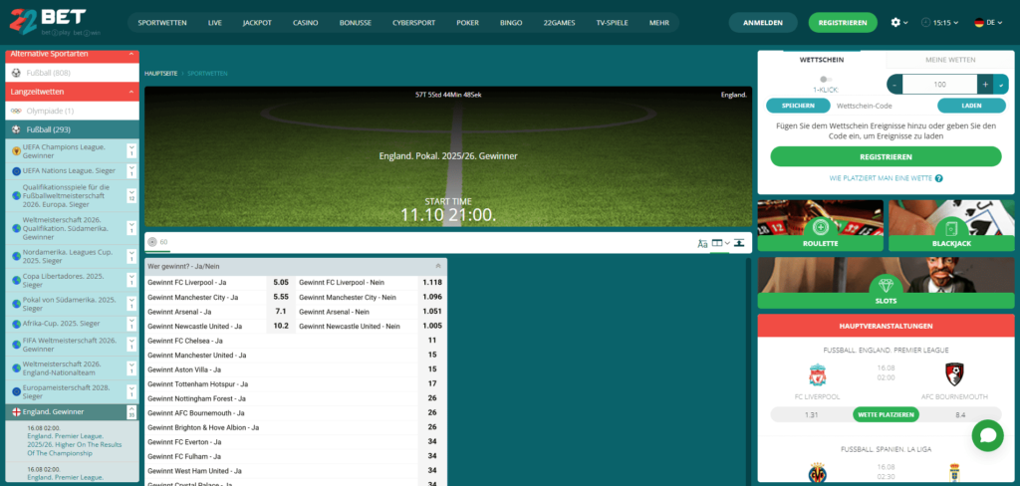
Task: Open the MEHR menu
Action: 659,23
